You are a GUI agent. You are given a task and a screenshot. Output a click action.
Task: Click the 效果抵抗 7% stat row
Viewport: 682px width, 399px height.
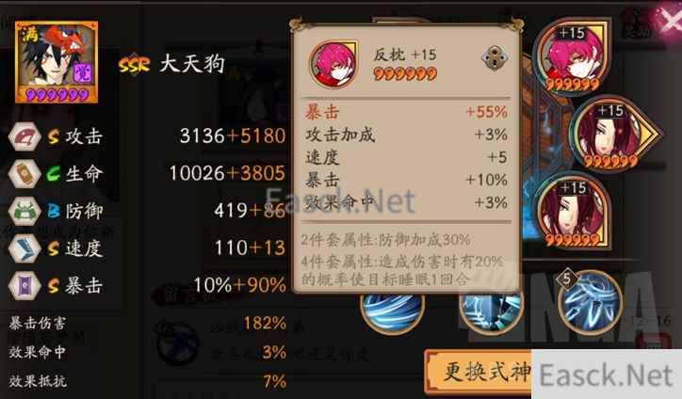click(148, 382)
